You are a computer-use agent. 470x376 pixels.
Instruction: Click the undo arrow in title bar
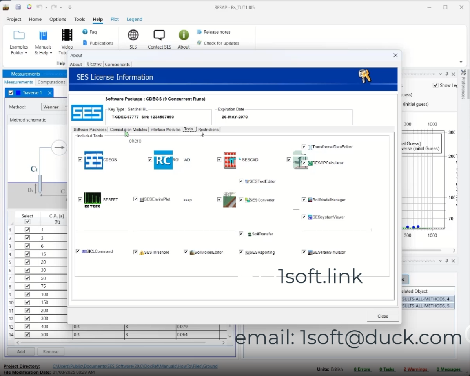point(39,7)
